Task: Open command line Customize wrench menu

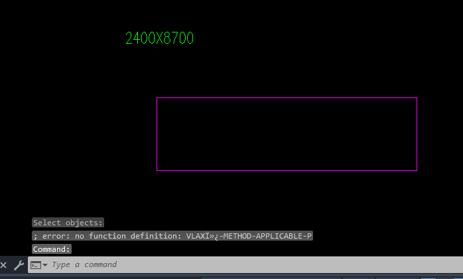Action: [x=19, y=265]
